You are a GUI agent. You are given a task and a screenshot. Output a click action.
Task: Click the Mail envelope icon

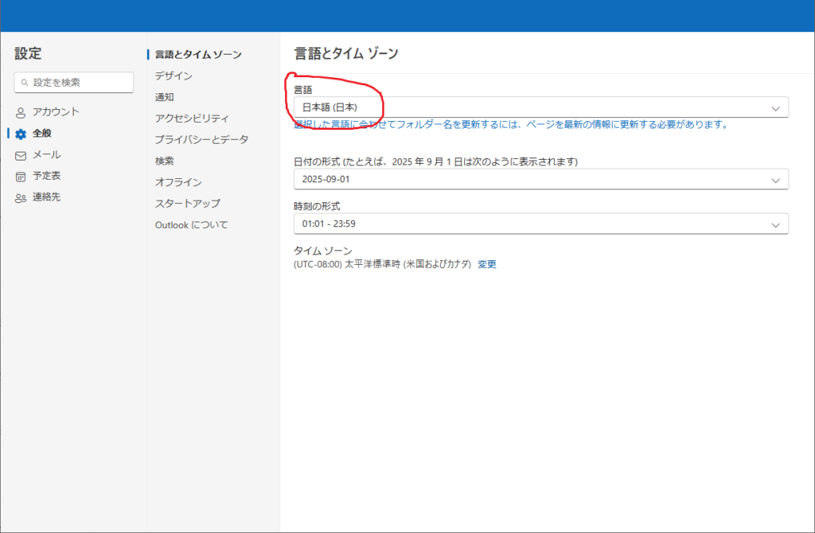pyautogui.click(x=21, y=155)
